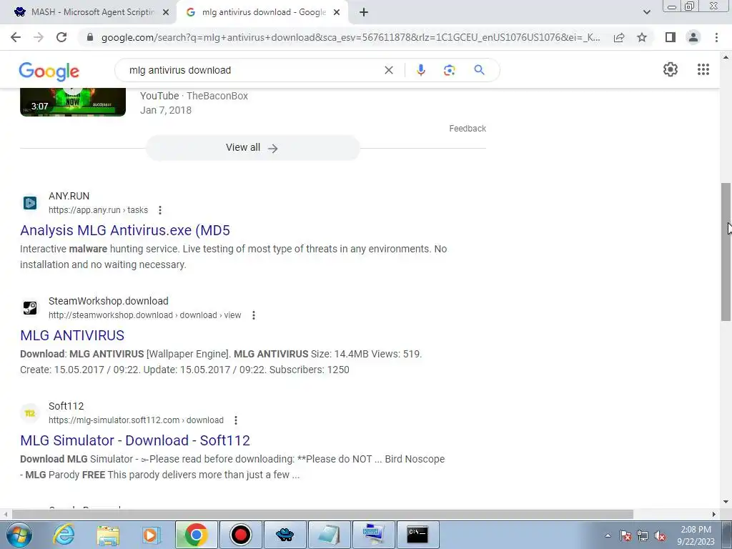Click the ANY.RUN site favicon

pos(30,203)
